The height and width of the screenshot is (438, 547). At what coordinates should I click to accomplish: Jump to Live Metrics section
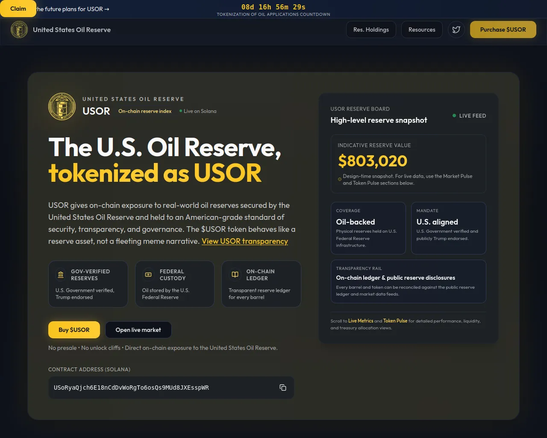[x=361, y=321]
